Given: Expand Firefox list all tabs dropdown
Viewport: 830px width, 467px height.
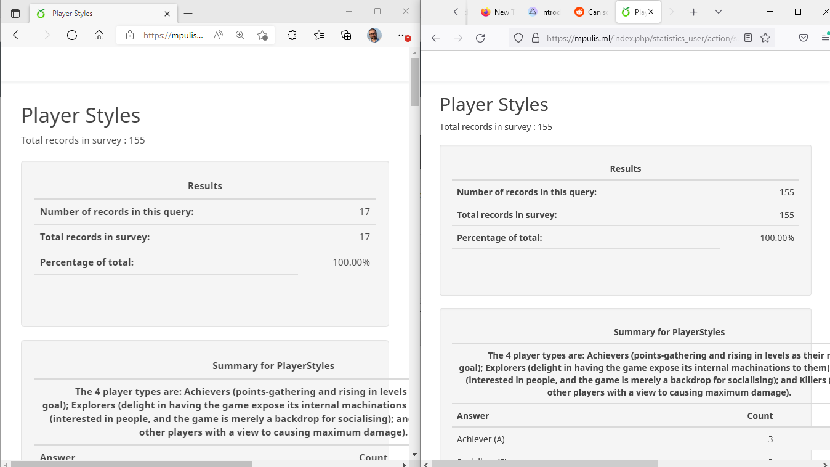Looking at the screenshot, I should click(x=719, y=12).
